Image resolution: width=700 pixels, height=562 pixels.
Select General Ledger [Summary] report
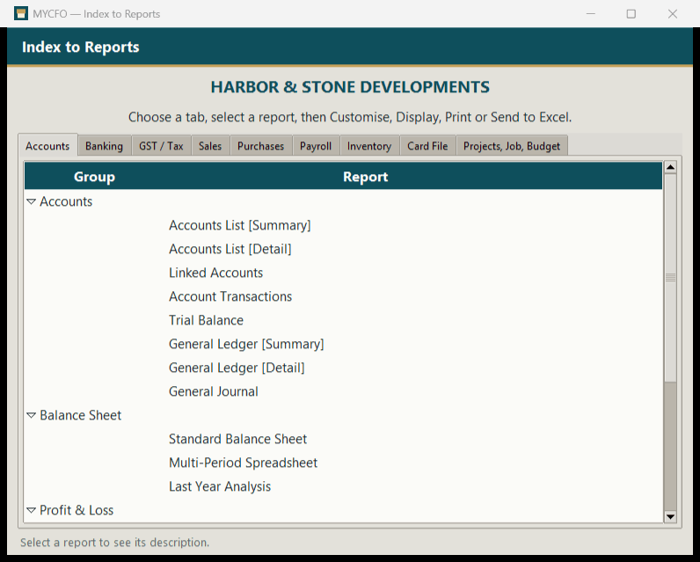246,344
